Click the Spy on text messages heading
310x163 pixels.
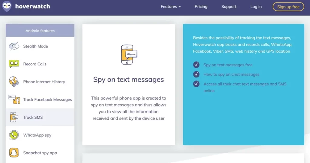pos(128,79)
